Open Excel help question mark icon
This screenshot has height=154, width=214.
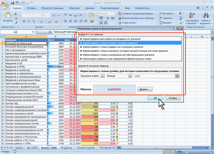pos(198,8)
